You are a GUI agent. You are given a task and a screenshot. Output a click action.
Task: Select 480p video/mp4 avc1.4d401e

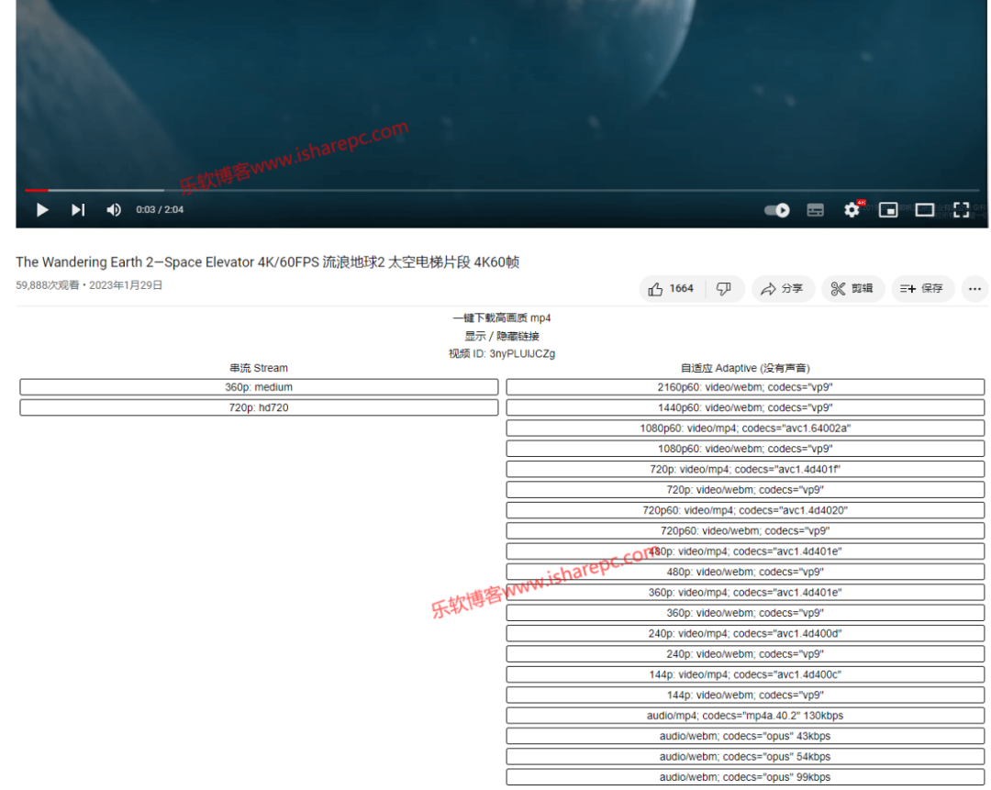tap(745, 551)
